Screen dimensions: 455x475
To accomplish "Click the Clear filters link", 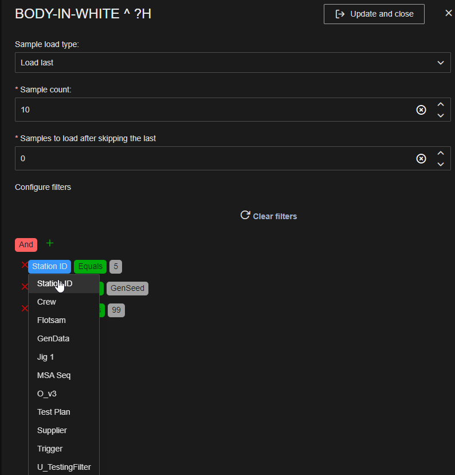I will [268, 216].
